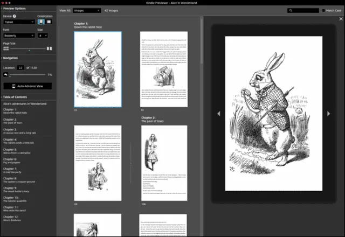The height and width of the screenshot is (237, 345).
Task: Click the Location number field
Action: coord(20,68)
